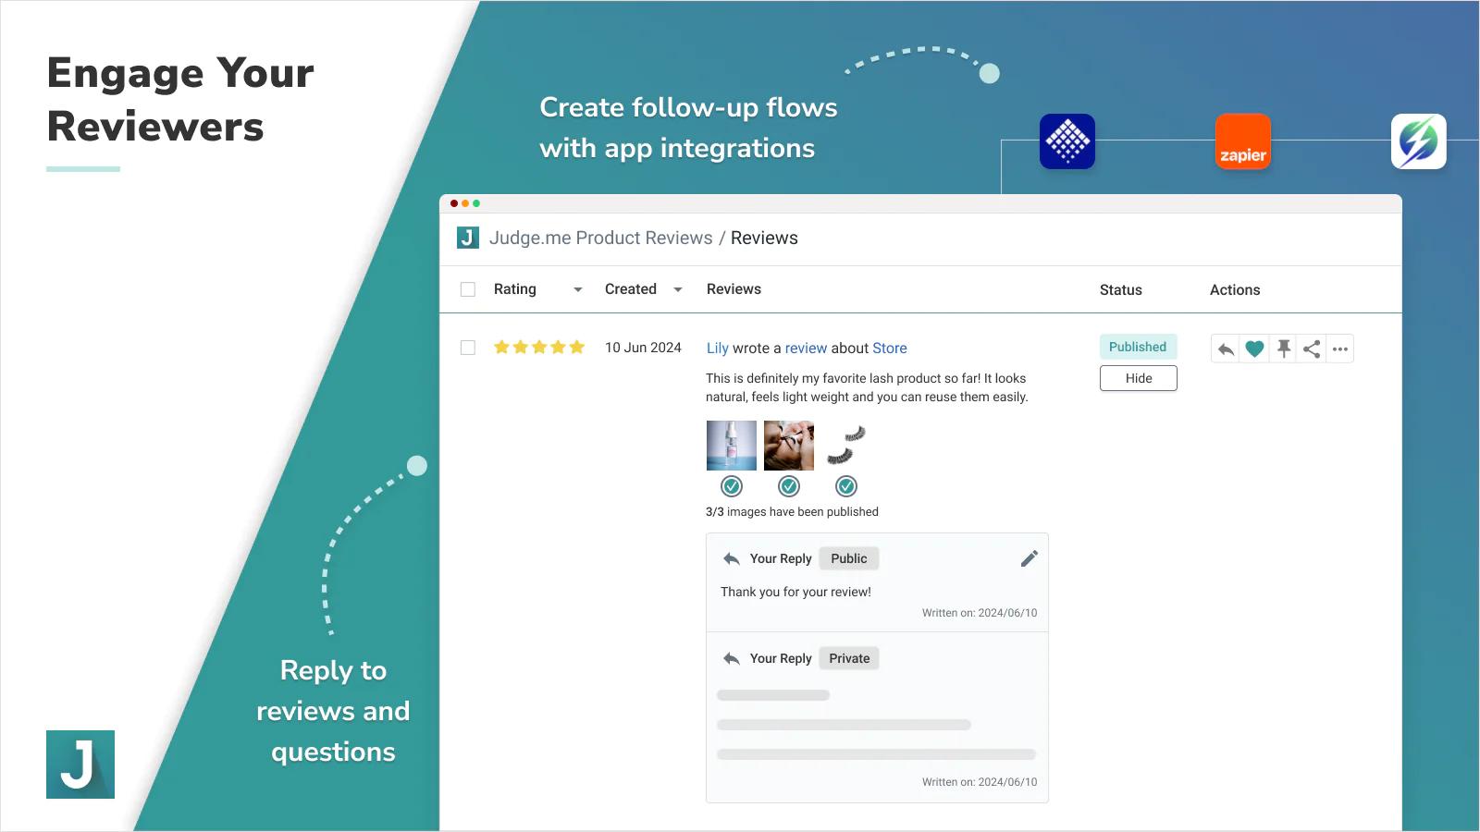Click the reply arrow action icon

(1226, 349)
